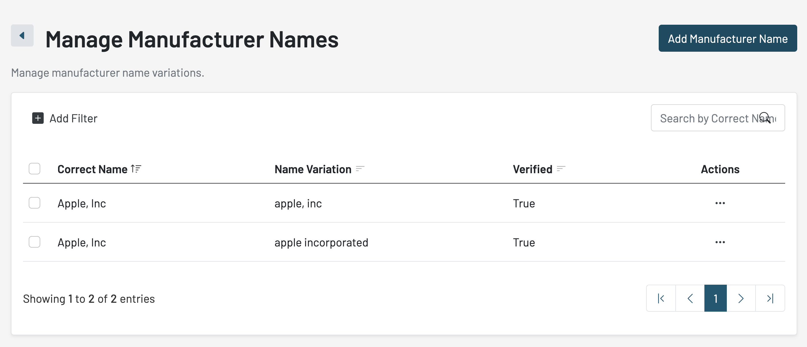Click Add Manufacturer Name button
807x347 pixels.
(x=727, y=38)
